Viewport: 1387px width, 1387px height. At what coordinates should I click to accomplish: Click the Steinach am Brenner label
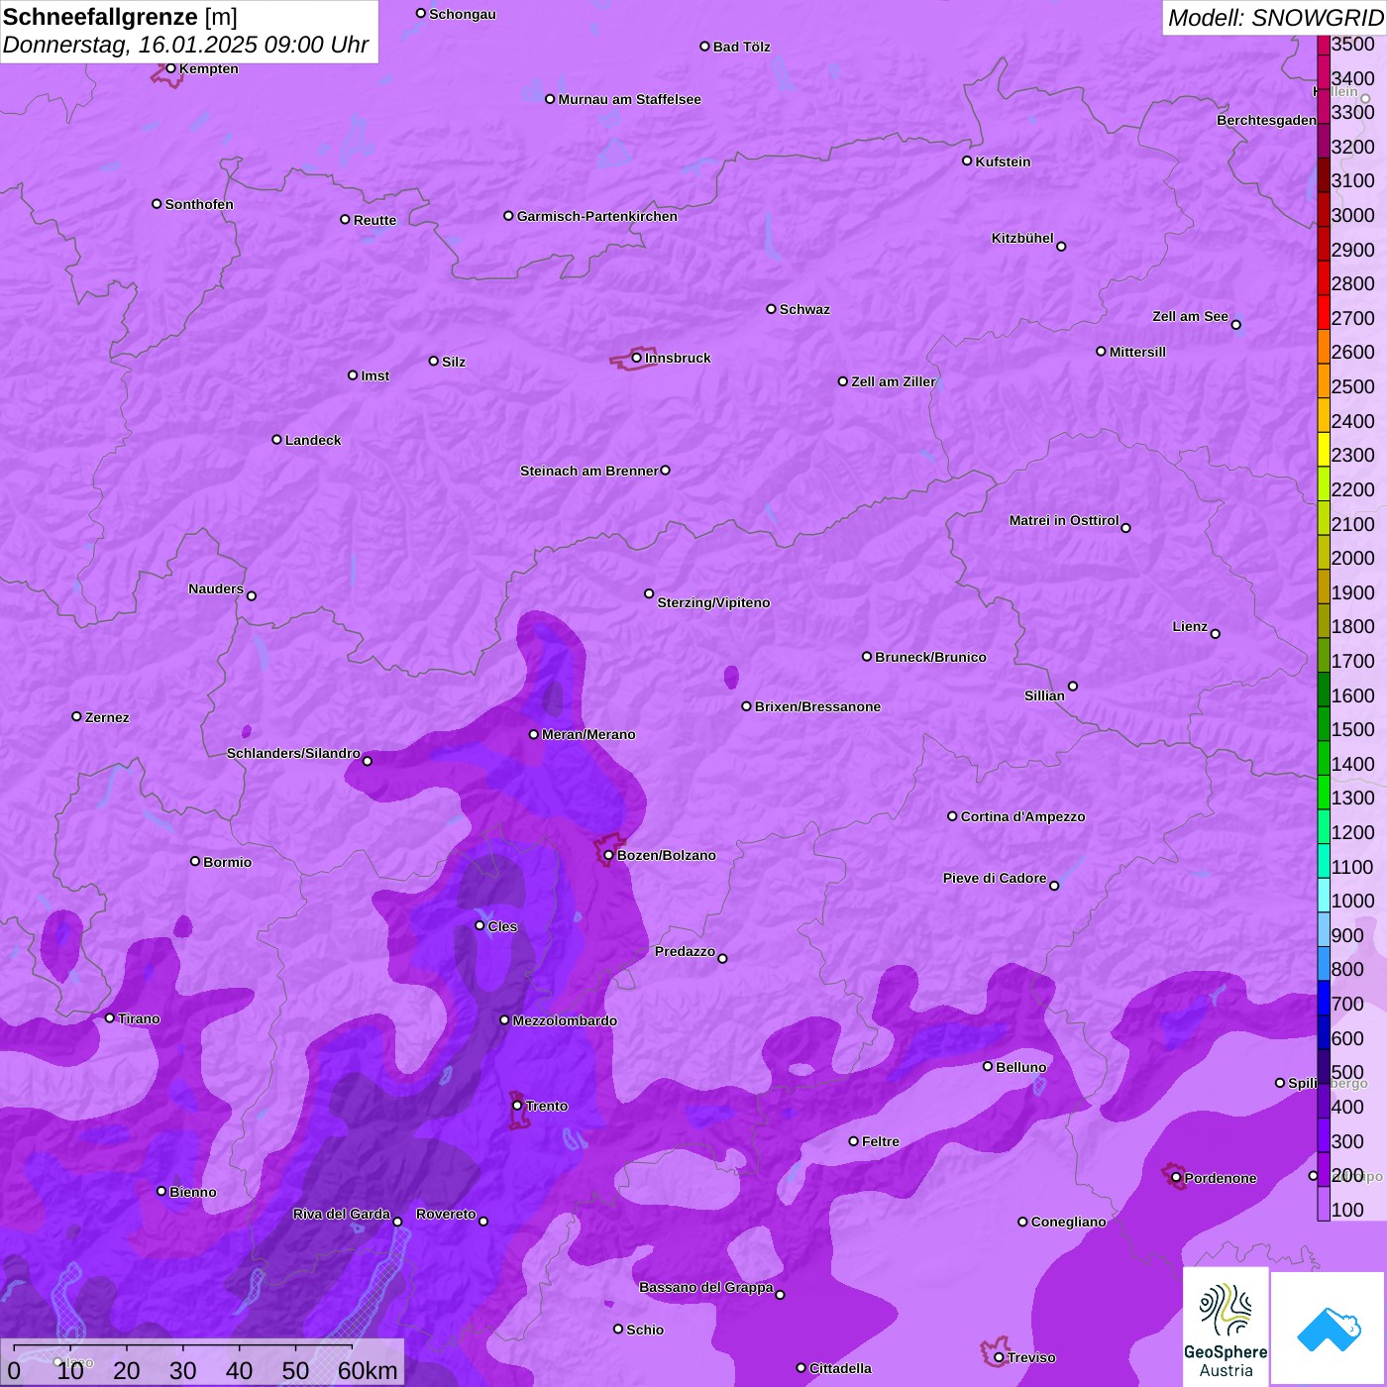pyautogui.click(x=588, y=471)
